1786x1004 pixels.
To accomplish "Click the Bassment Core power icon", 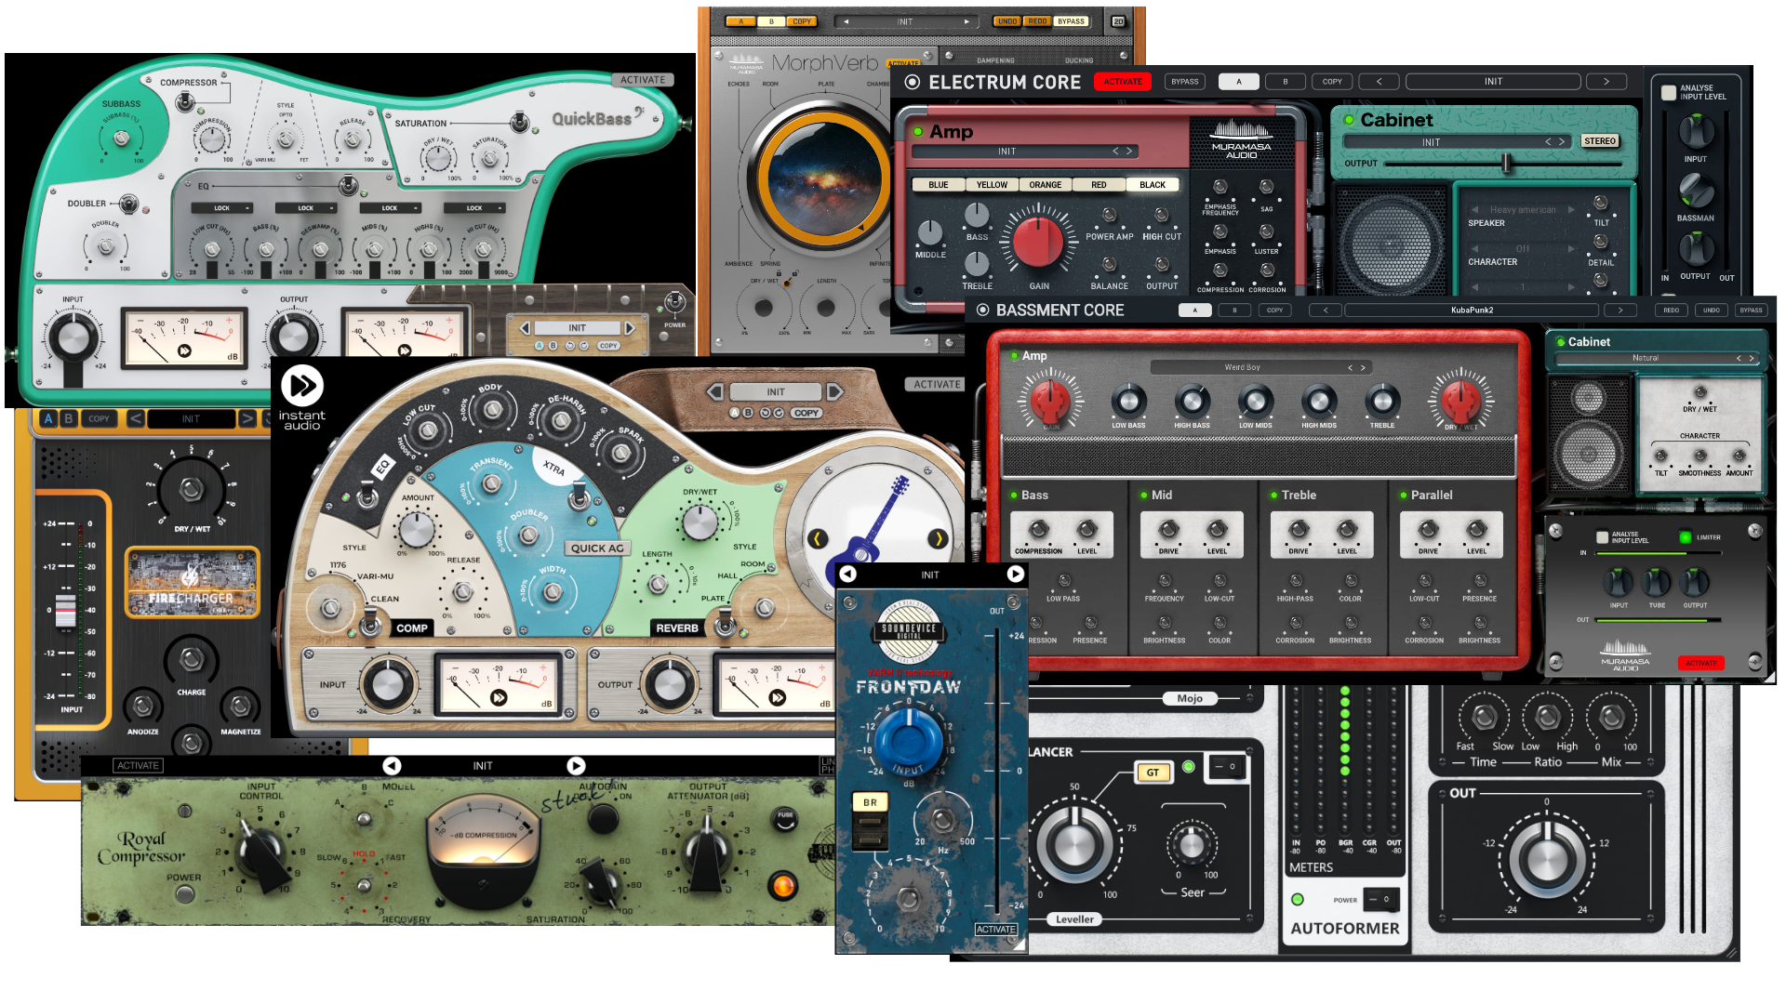I will (982, 310).
